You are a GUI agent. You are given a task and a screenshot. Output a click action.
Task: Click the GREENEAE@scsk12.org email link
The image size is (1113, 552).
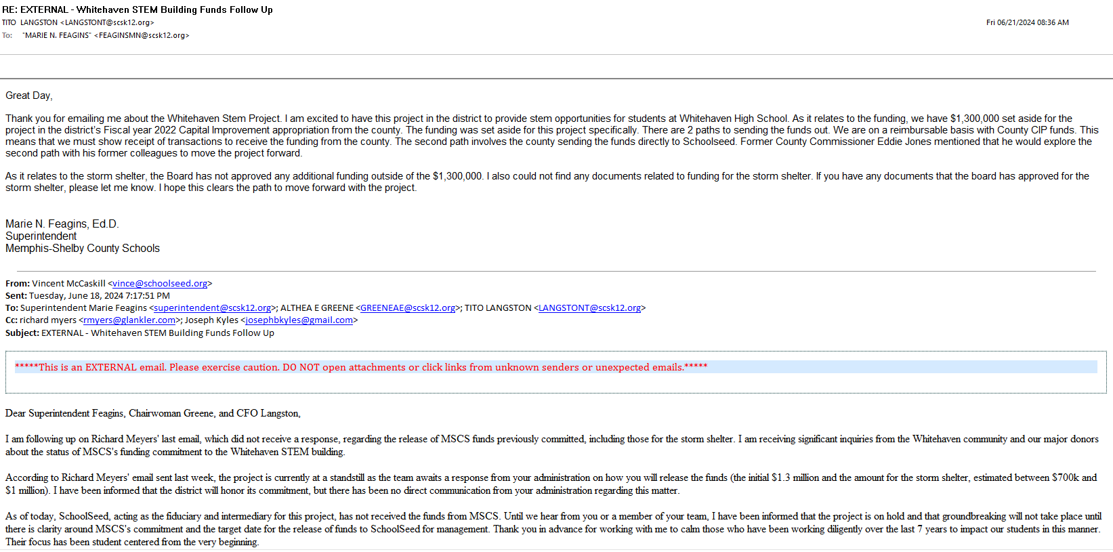click(x=407, y=308)
